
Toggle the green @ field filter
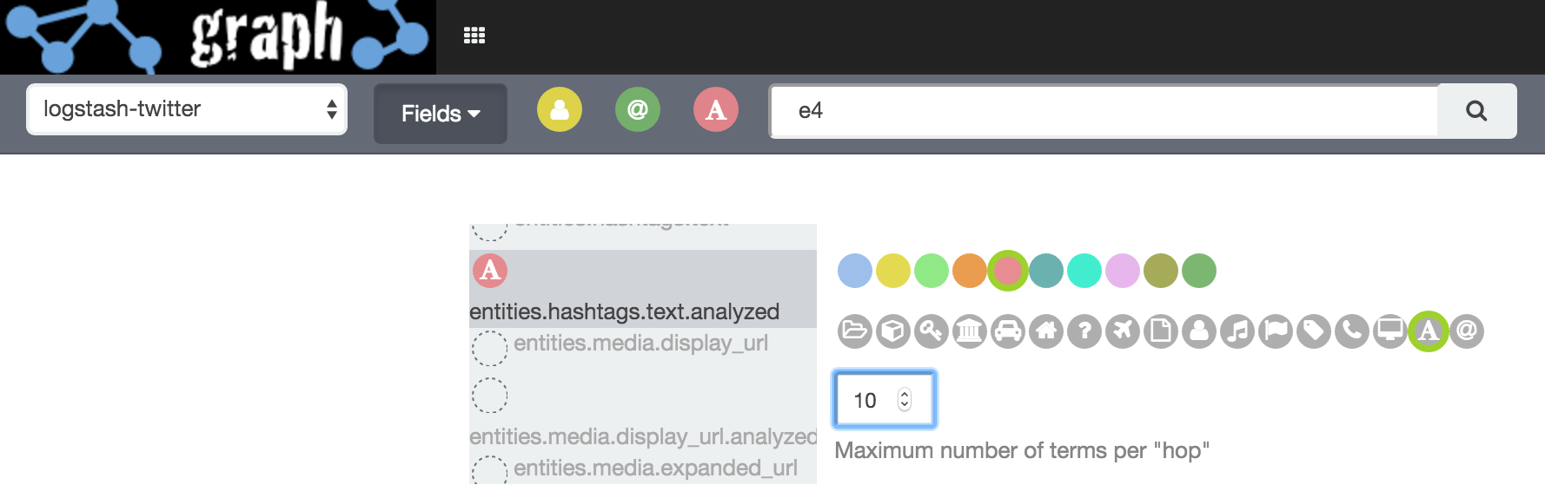coord(638,110)
